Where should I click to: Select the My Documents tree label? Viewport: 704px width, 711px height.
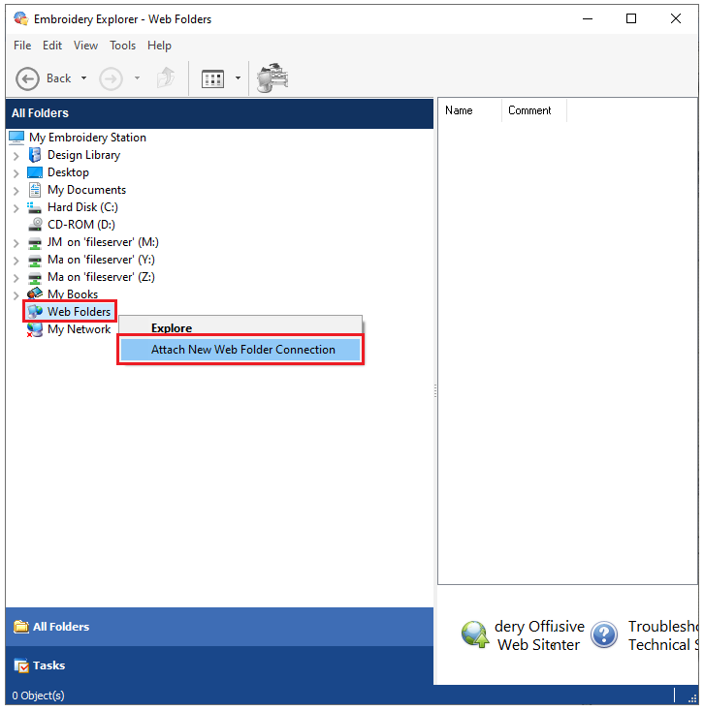[x=86, y=190]
